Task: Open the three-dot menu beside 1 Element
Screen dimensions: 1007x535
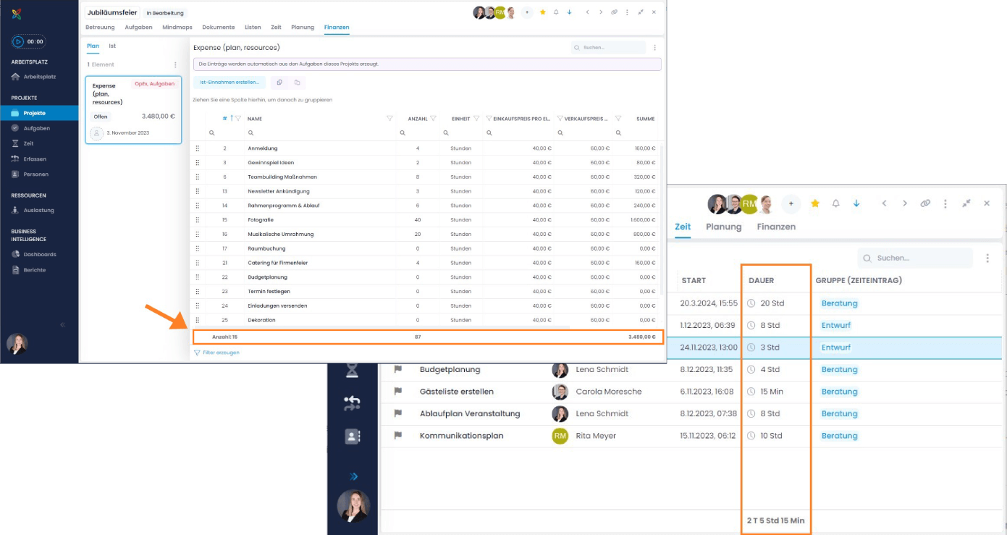Action: [x=175, y=64]
